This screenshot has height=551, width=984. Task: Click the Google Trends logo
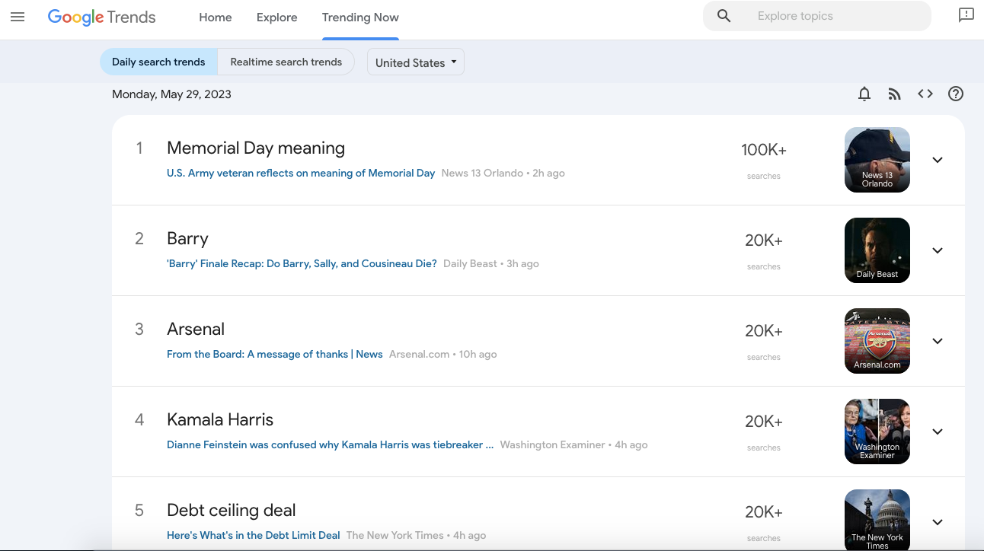101,17
